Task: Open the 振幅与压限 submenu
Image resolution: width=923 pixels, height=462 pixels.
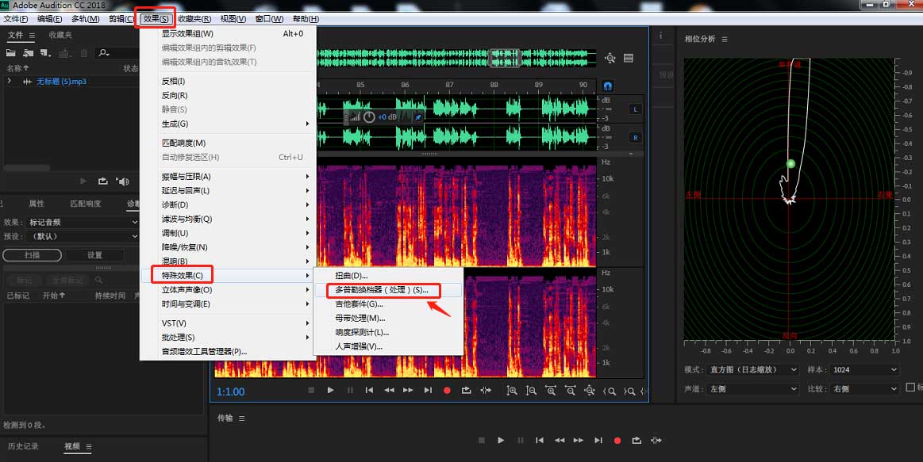Action: pyautogui.click(x=187, y=177)
